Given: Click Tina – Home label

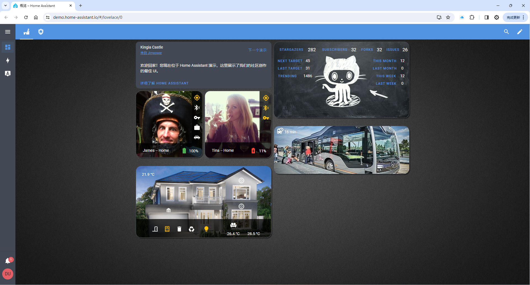Looking at the screenshot, I should 223,150.
